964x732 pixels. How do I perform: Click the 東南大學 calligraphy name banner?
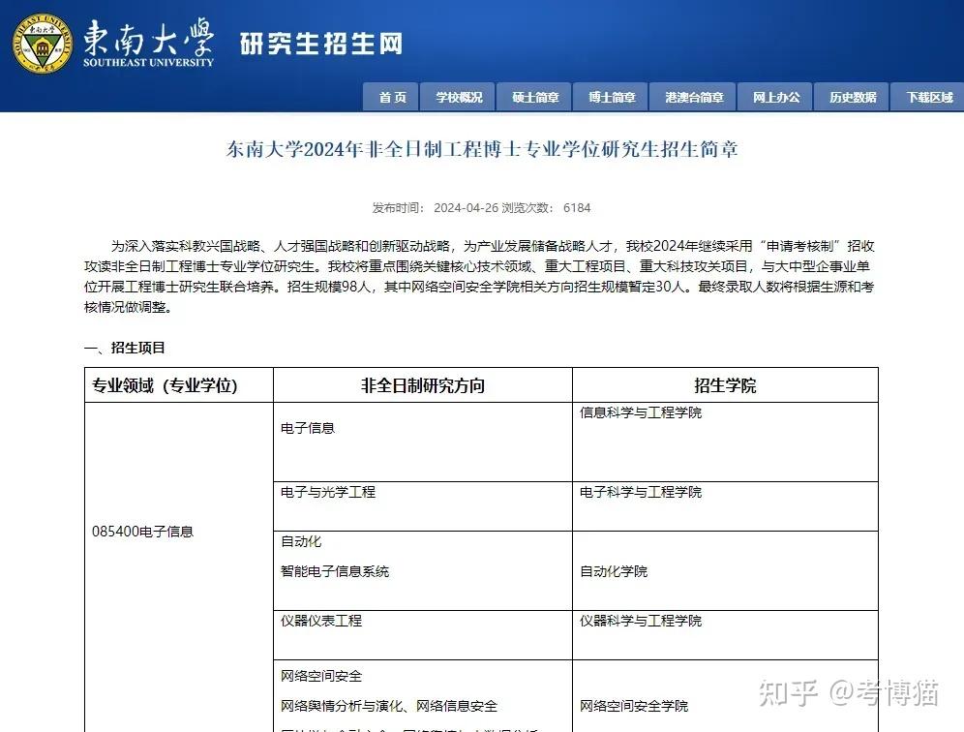(148, 42)
